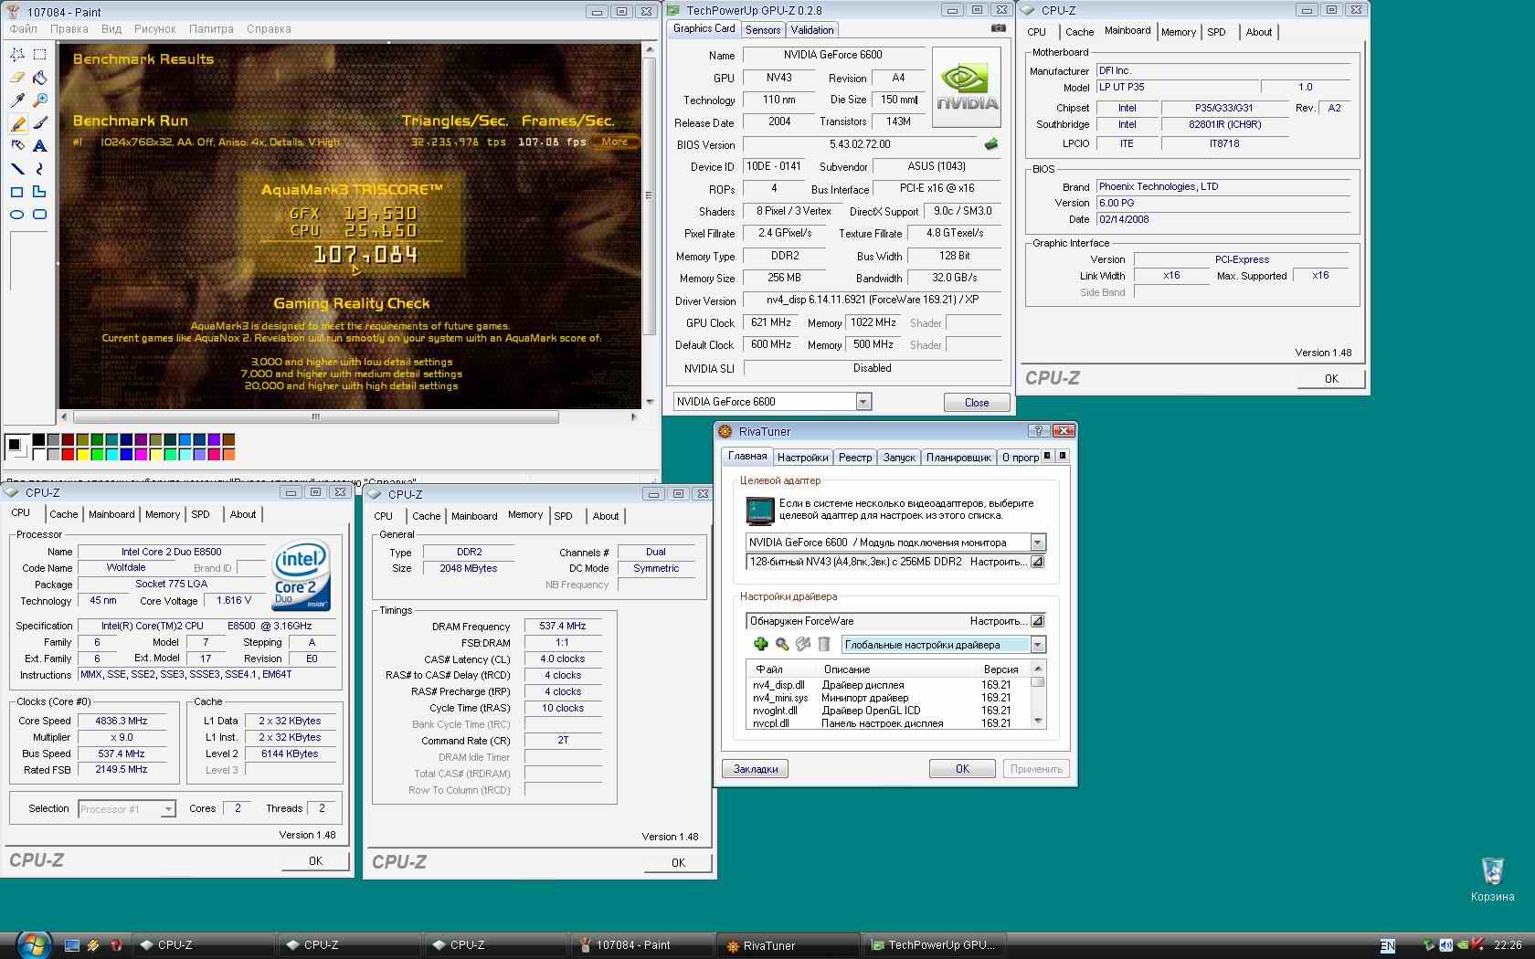Pick the yellow color swatch in Paint palette
The image size is (1535, 959).
pyautogui.click(x=83, y=454)
